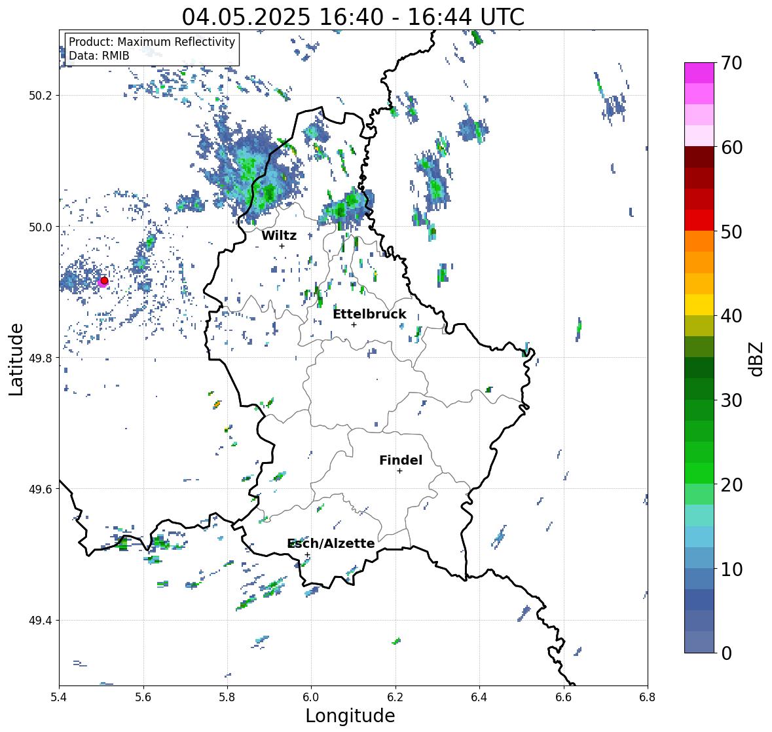Click the colorbar tick label 0
The height and width of the screenshot is (732, 772).
pyautogui.click(x=726, y=653)
